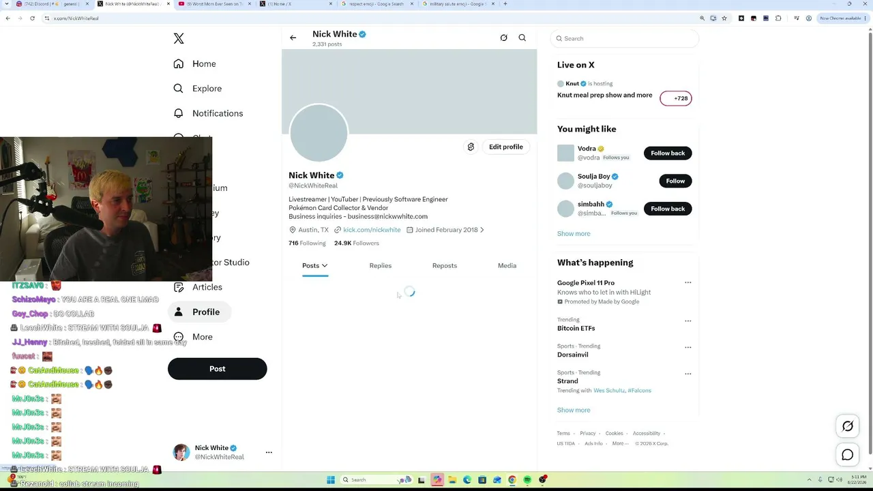Open Spotify from the taskbar
The image size is (873, 491).
[x=527, y=479]
